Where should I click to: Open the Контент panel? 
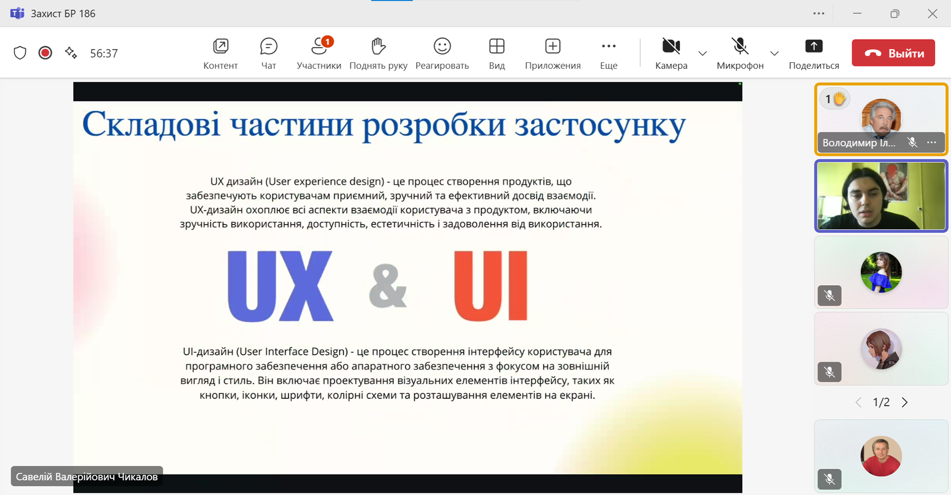tap(220, 53)
